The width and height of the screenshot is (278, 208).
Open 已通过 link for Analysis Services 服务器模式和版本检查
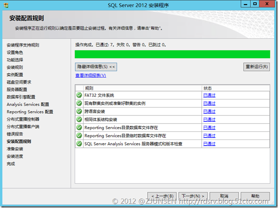[209, 144]
